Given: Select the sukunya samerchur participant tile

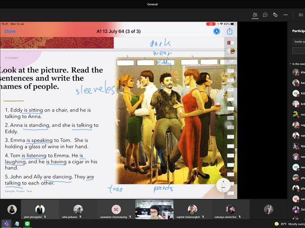Looking at the screenshot, I should [x=231, y=210].
